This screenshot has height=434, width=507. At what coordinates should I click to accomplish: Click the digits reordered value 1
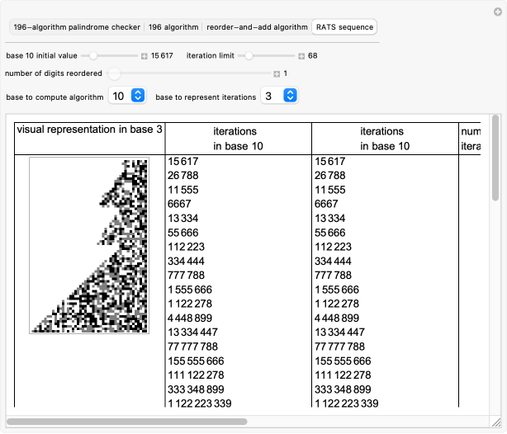(x=285, y=73)
